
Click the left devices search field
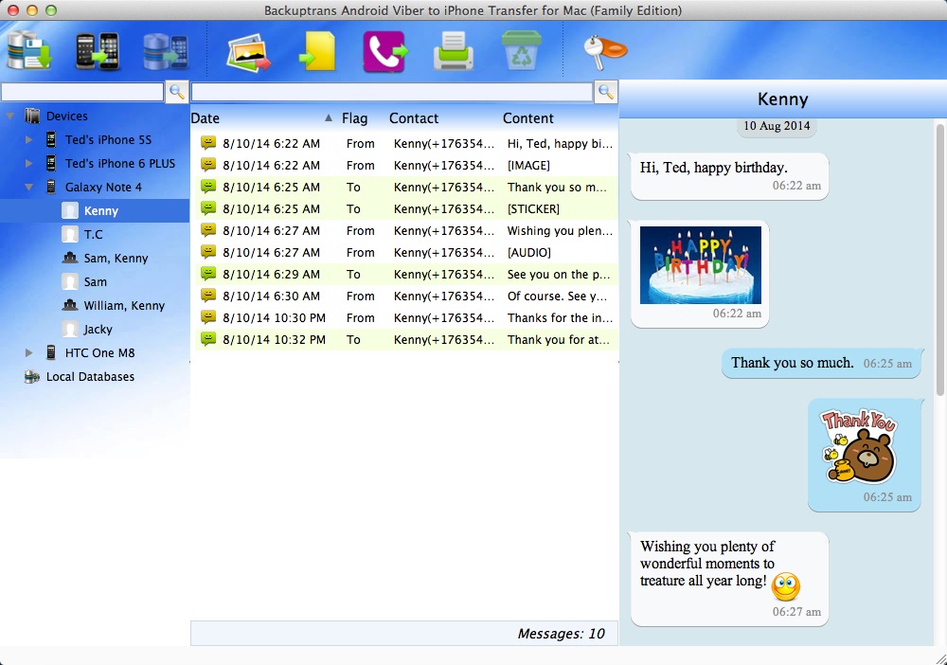tap(82, 92)
